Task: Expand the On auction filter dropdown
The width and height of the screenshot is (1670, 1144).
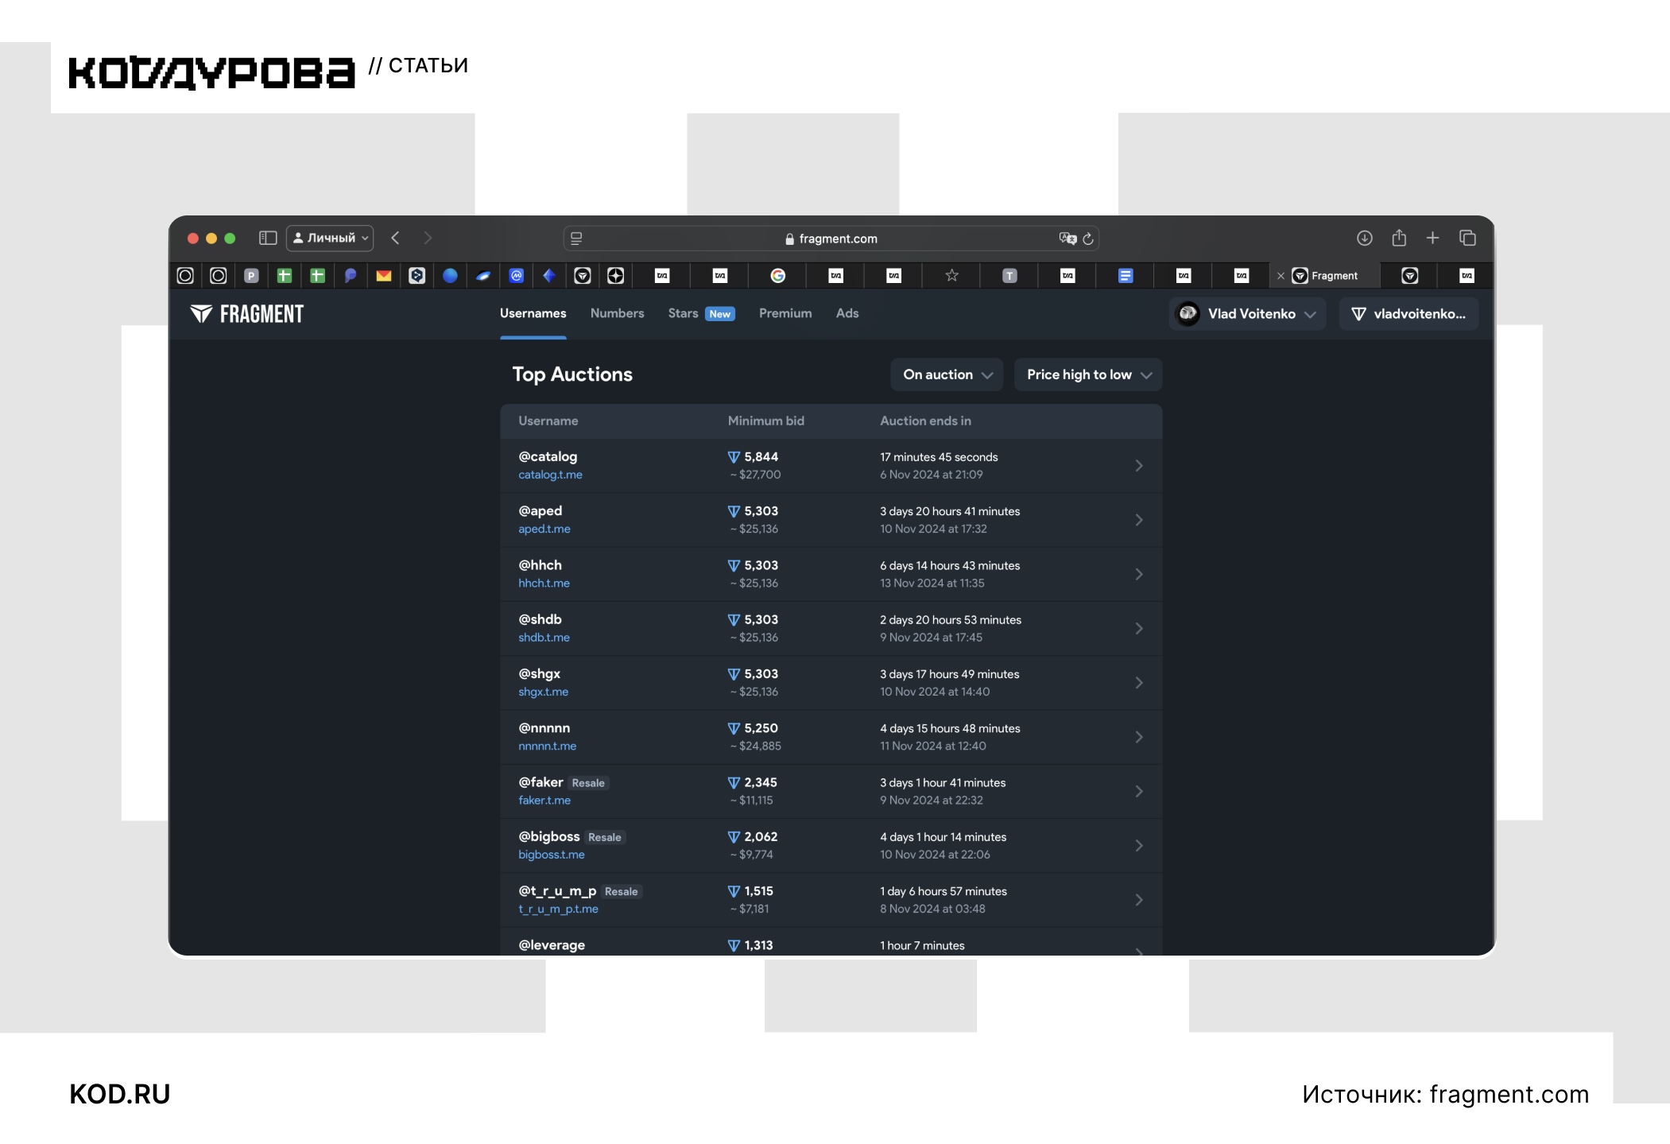Action: [x=947, y=374]
